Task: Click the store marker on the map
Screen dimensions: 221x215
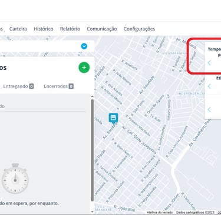Action: click(113, 118)
